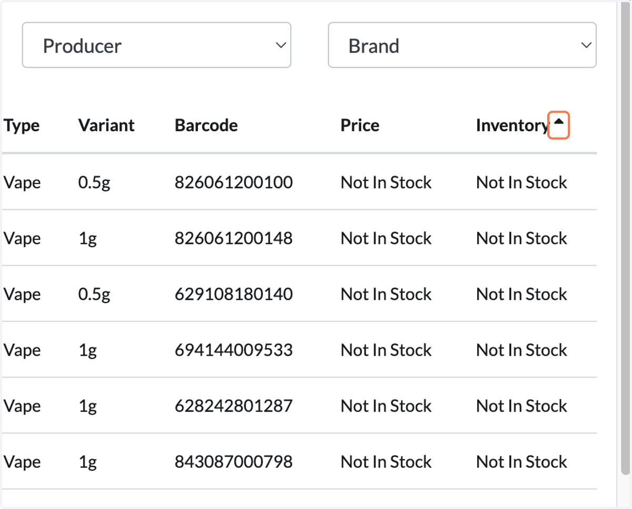Select barcode 694144009533
This screenshot has height=509, width=632.
234,350
